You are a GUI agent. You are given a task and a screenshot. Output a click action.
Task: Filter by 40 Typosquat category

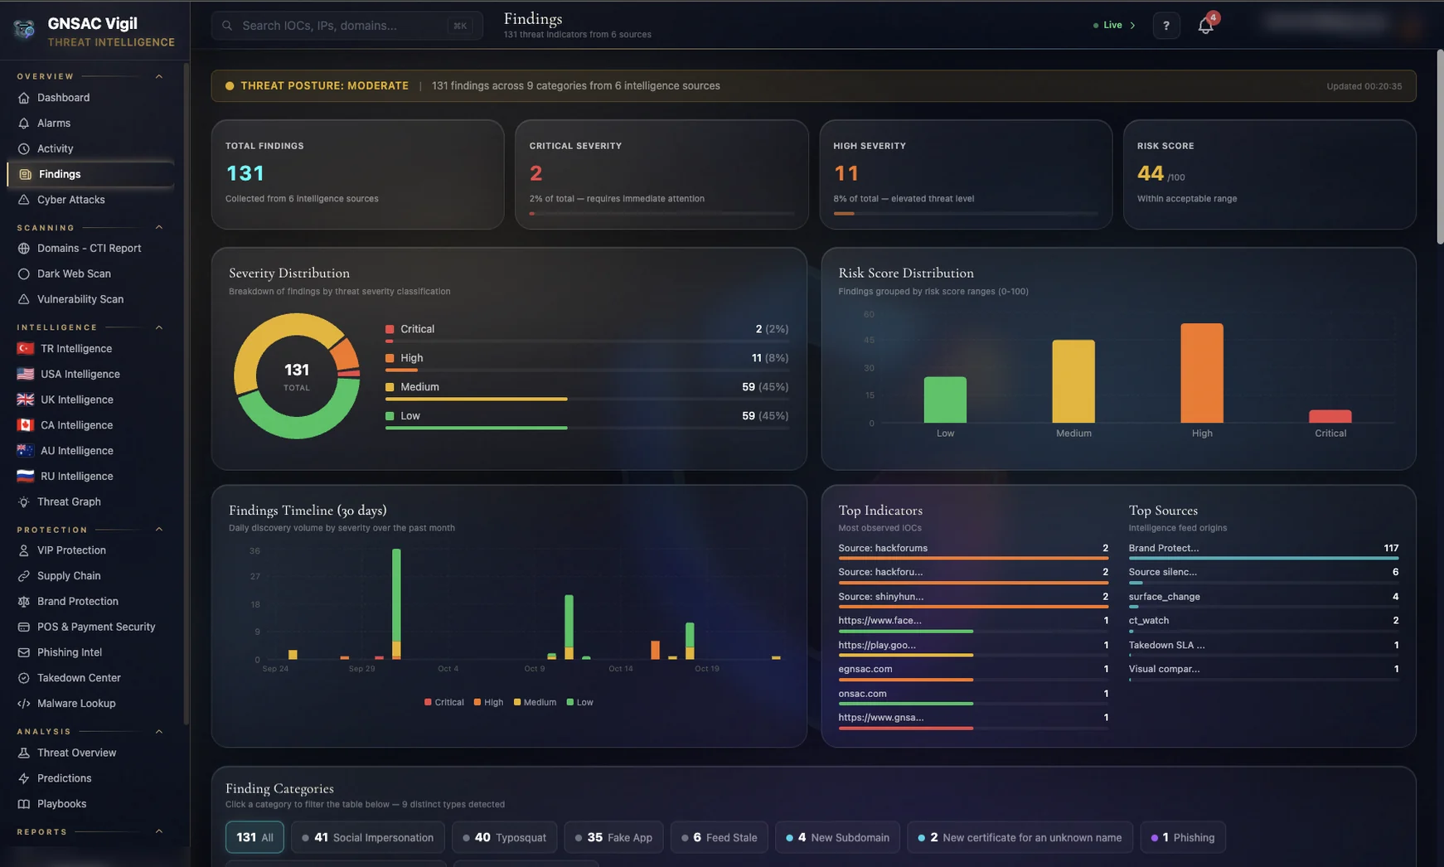coord(504,837)
